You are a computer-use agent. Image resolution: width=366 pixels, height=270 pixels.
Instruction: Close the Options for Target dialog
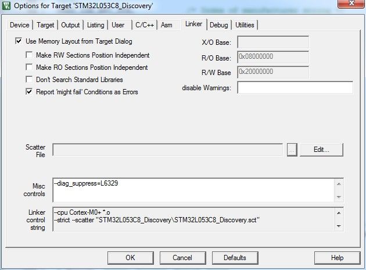tap(351, 3)
